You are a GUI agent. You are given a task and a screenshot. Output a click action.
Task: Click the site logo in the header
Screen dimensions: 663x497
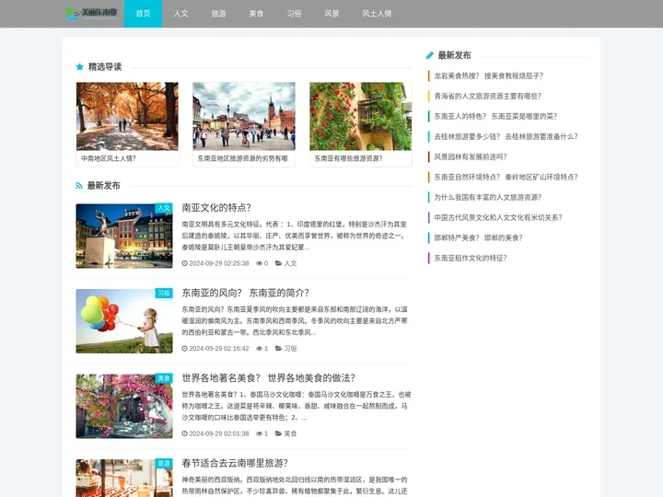(x=89, y=14)
